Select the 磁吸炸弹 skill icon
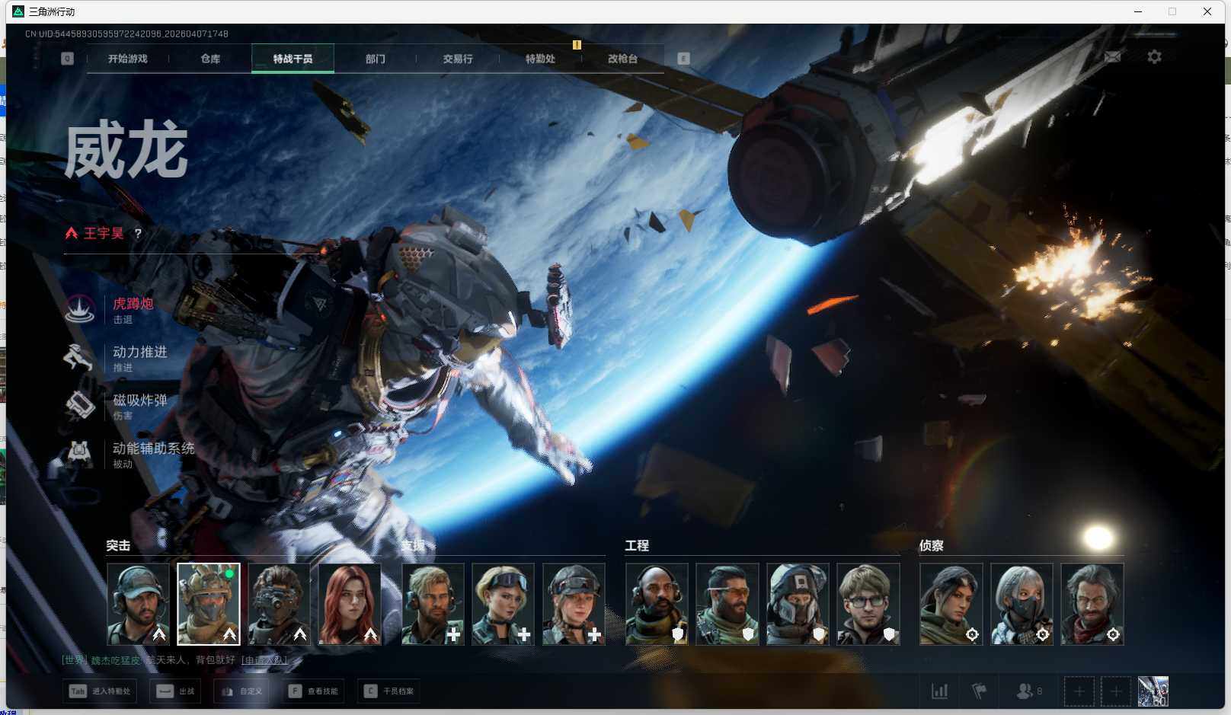The height and width of the screenshot is (715, 1231). [80, 405]
